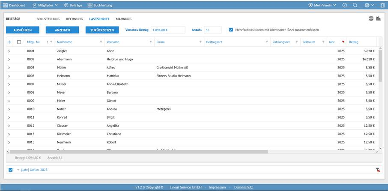This screenshot has height=191, width=388.
Task: Click the help question mark icon
Action: point(345,5)
